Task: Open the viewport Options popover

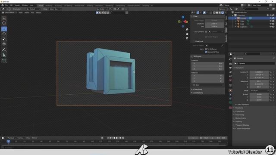Action: coord(223,9)
